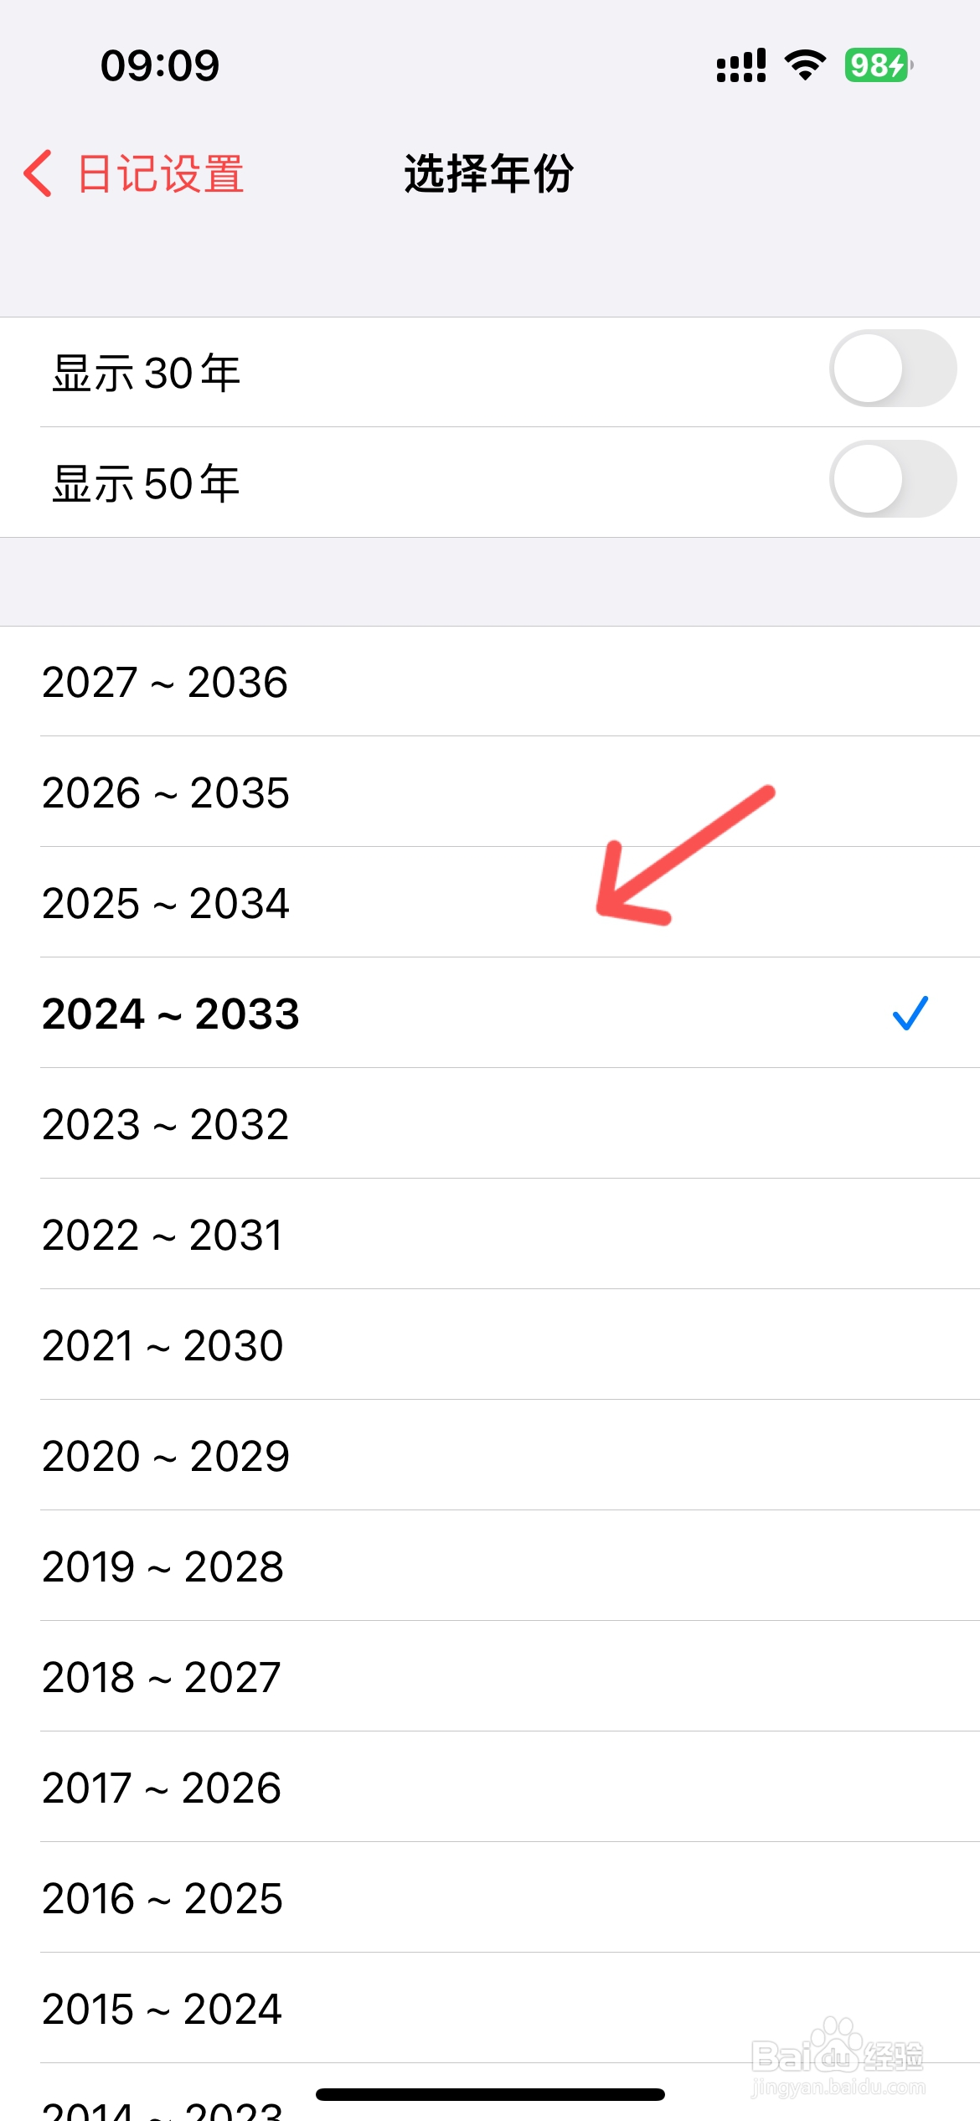Select year range 2027 ~ 2036

(490, 682)
